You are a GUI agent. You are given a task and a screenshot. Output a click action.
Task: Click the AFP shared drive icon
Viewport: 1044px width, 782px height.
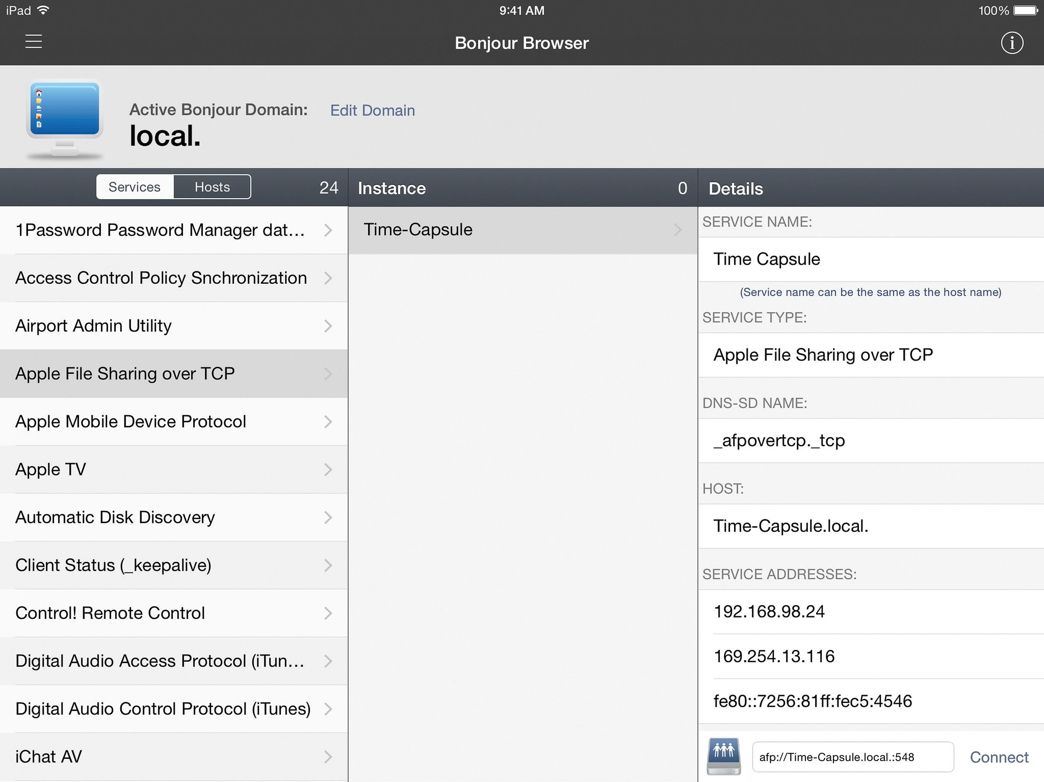(x=723, y=756)
